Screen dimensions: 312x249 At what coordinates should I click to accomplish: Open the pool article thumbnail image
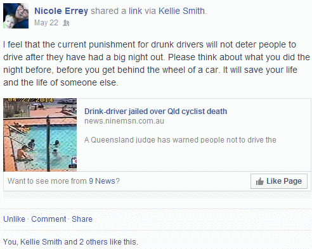coord(40,135)
